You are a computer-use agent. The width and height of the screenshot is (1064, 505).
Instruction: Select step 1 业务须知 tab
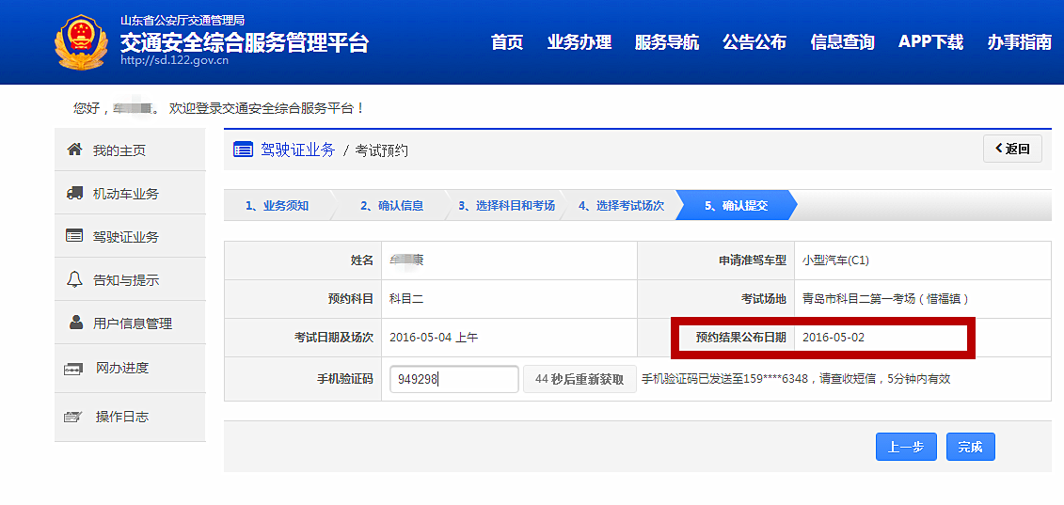[x=277, y=205]
